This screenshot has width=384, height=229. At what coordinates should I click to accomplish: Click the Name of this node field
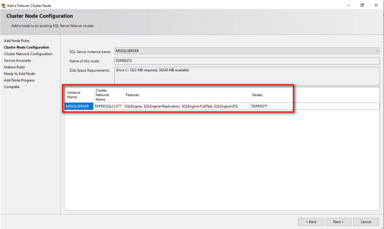pos(246,61)
